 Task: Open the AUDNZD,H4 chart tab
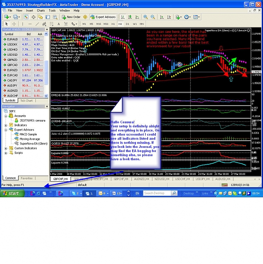[141, 179]
